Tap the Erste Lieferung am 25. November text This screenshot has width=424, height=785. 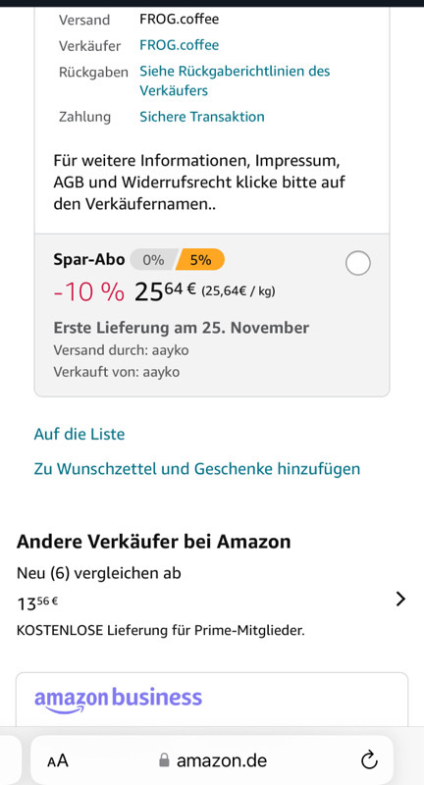coord(182,328)
